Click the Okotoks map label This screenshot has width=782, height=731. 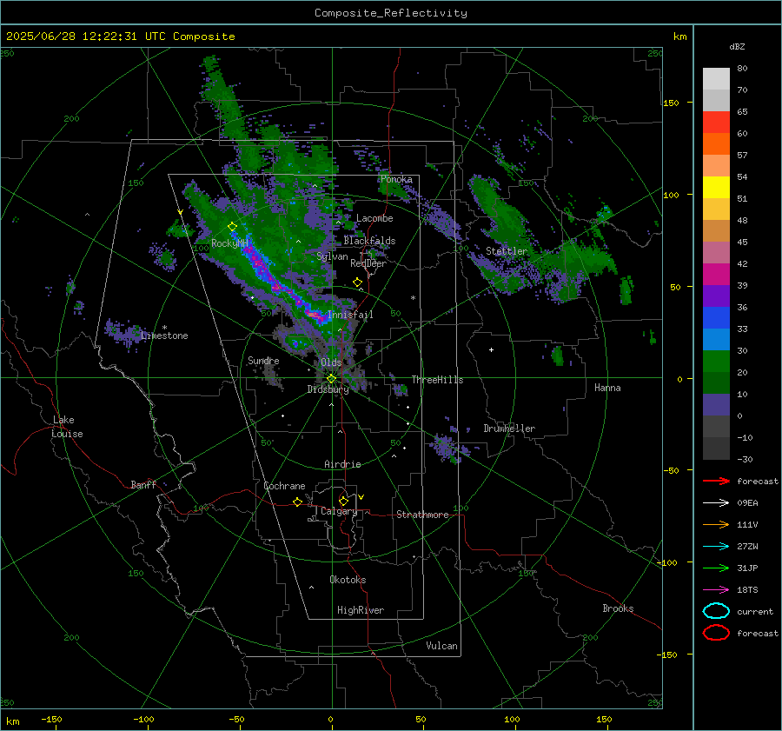pyautogui.click(x=348, y=580)
